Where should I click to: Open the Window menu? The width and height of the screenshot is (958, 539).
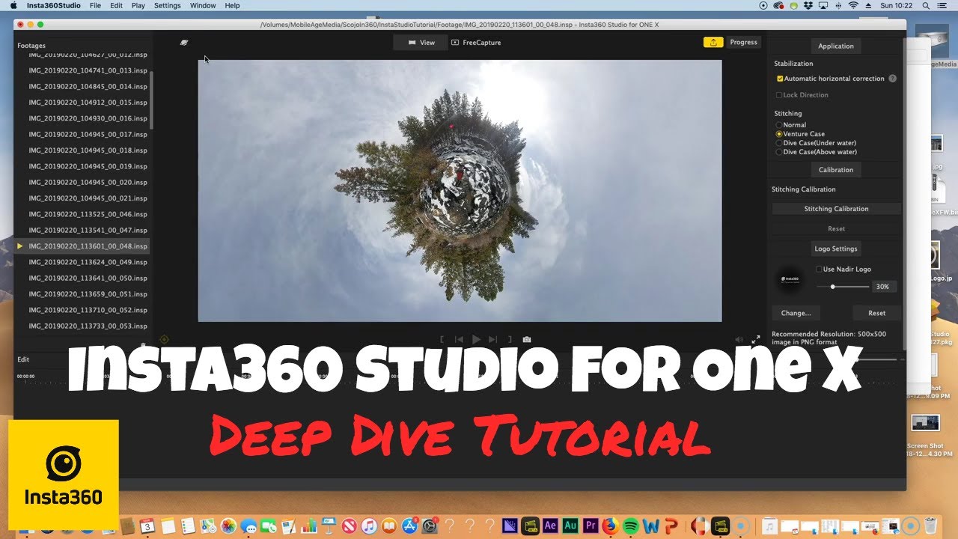[203, 5]
